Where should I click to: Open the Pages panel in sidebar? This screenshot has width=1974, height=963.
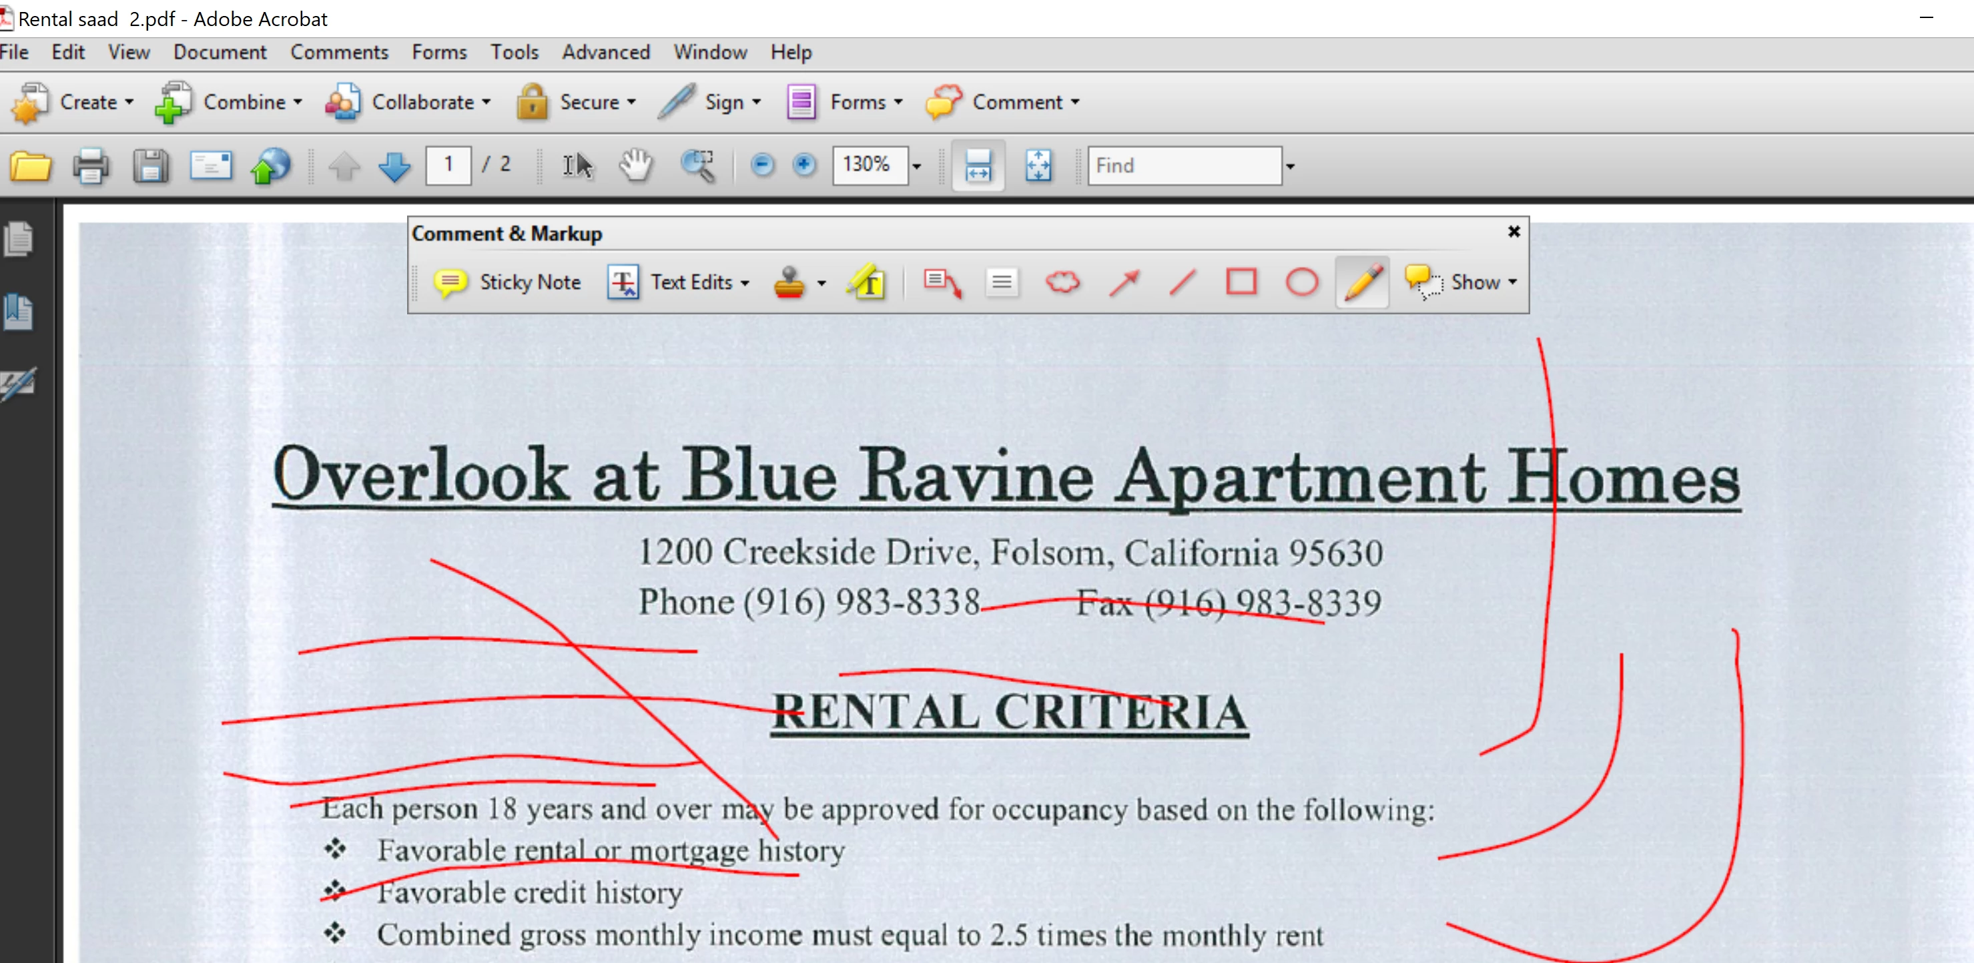tap(19, 239)
